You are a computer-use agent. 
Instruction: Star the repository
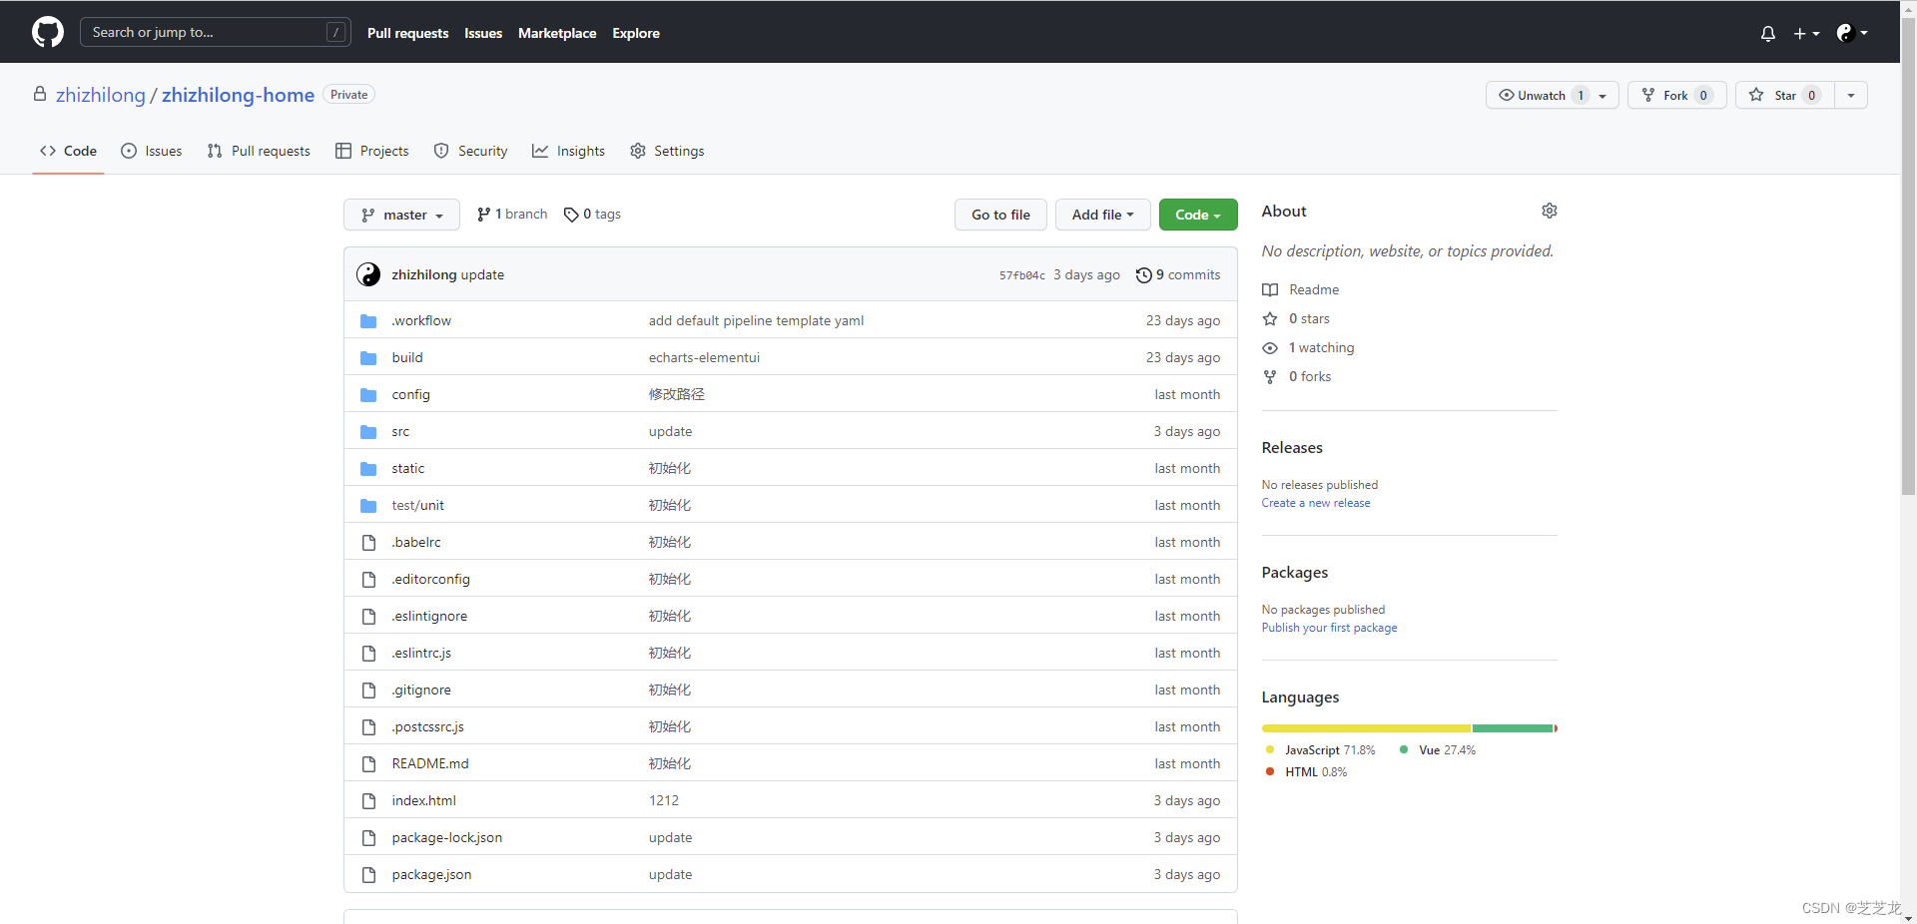coord(1785,96)
